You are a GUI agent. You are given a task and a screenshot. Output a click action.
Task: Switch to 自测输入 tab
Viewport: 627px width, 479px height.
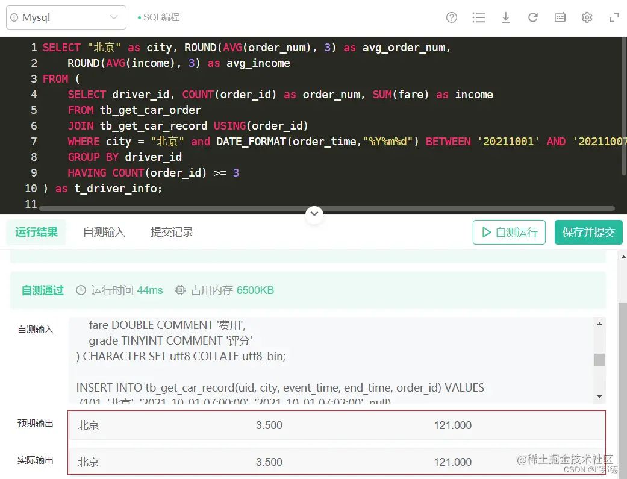point(104,232)
